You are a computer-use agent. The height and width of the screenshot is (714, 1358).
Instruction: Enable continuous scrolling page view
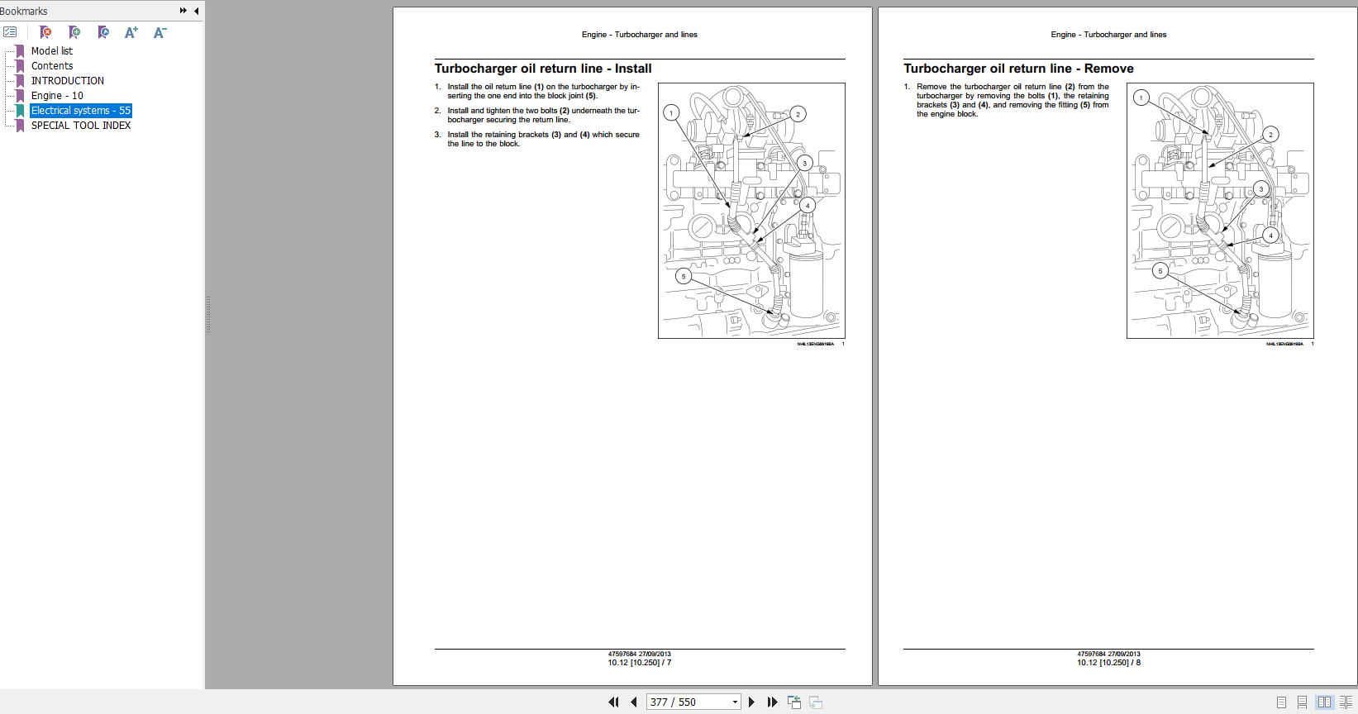click(x=1302, y=702)
